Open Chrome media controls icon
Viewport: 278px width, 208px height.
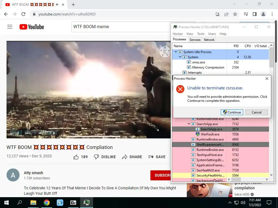pos(246,14)
